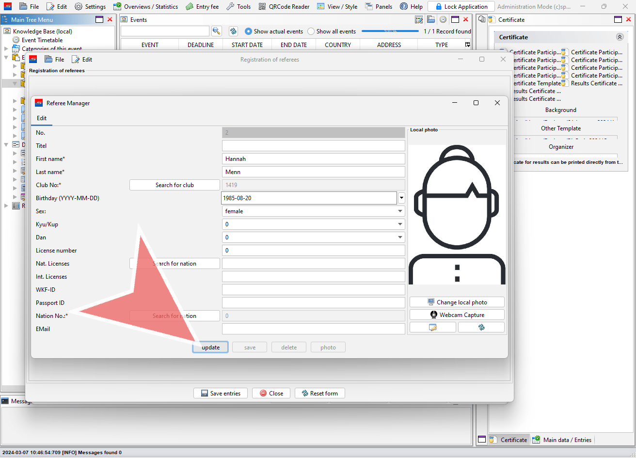The image size is (636, 458).
Task: Close the Events panel with the red X
Action: click(x=466, y=19)
